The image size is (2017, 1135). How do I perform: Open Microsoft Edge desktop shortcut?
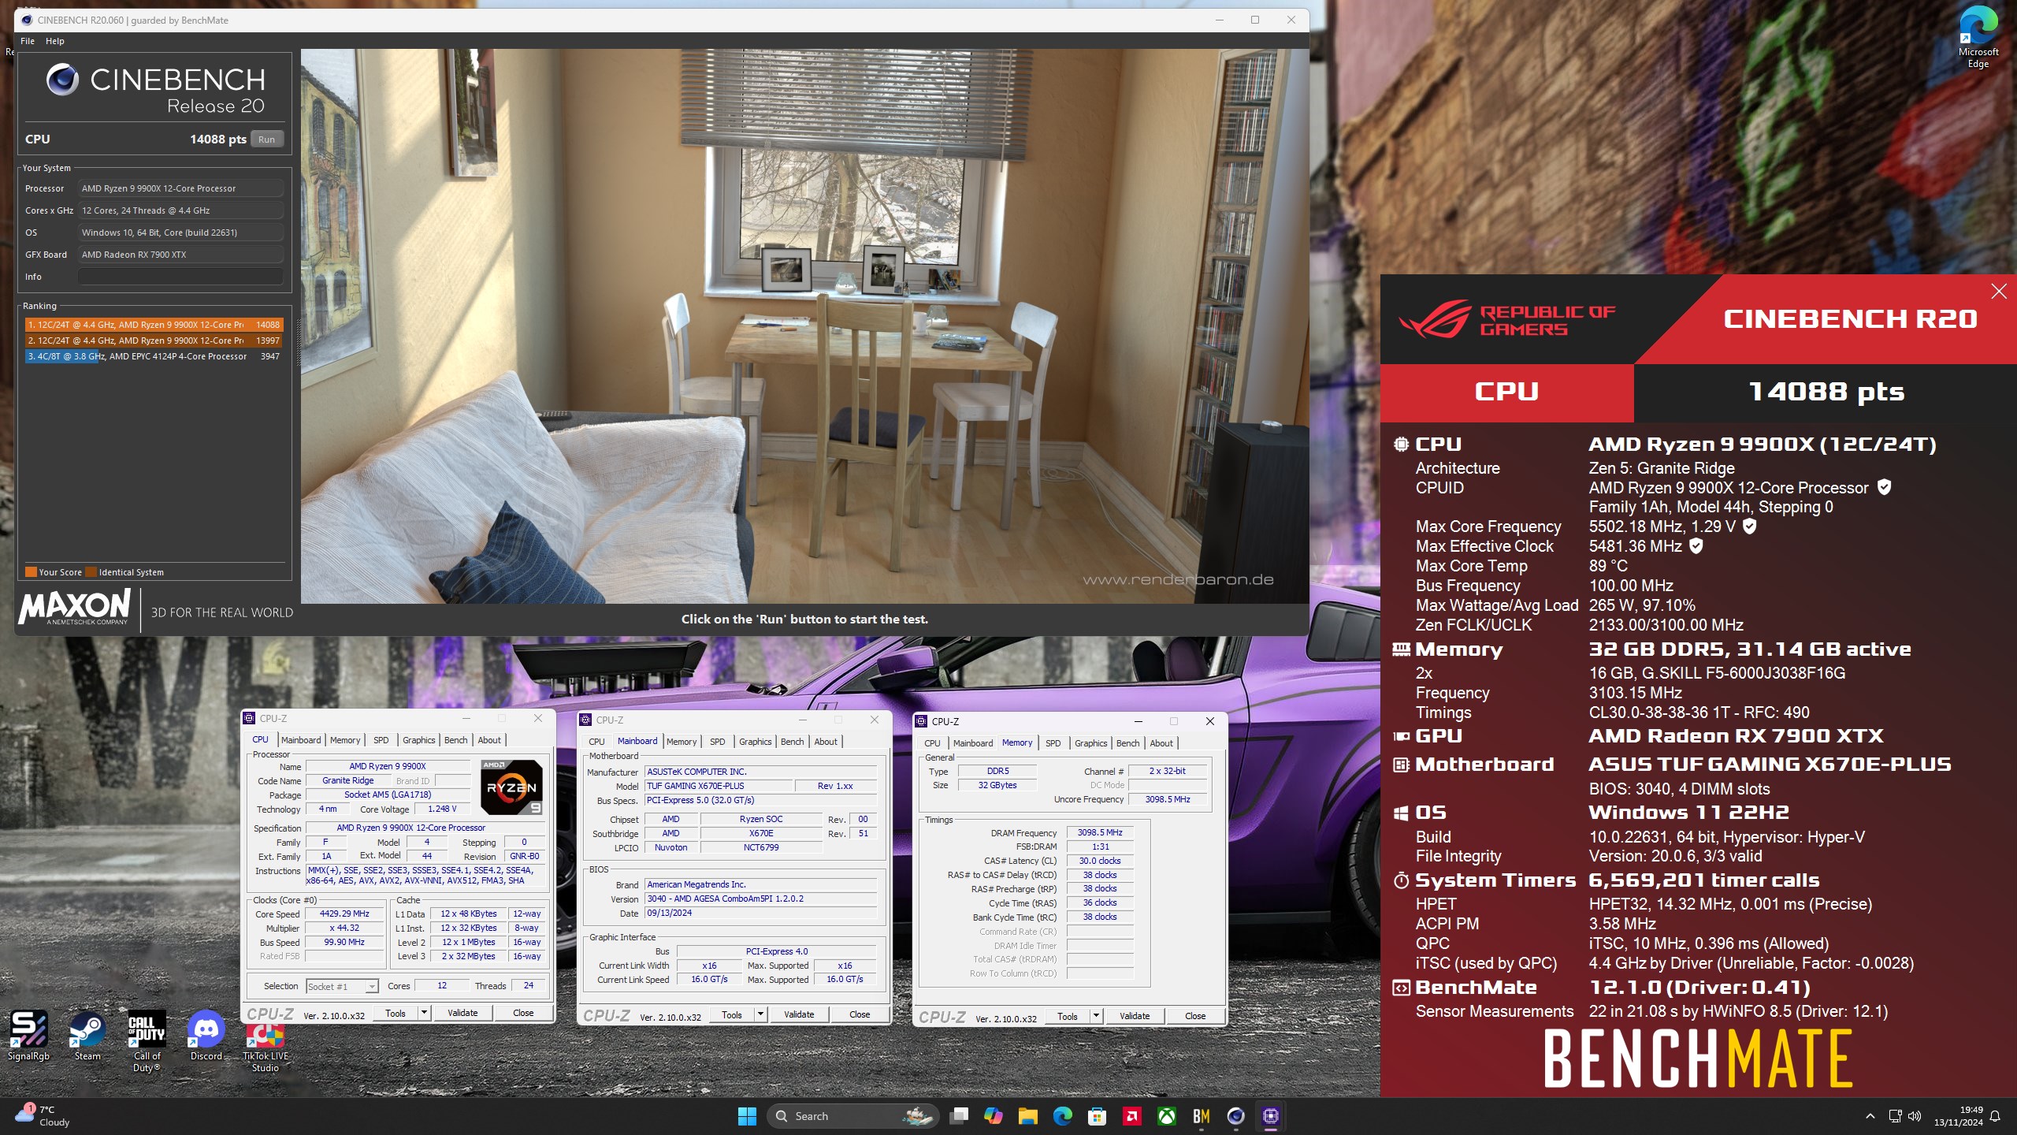1978,38
